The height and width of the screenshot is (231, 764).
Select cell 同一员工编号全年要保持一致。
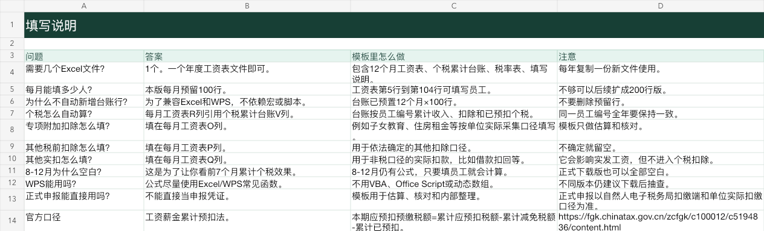click(661, 113)
